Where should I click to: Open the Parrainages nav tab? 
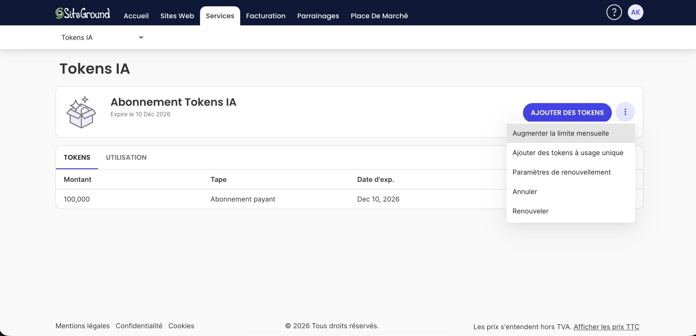(318, 16)
